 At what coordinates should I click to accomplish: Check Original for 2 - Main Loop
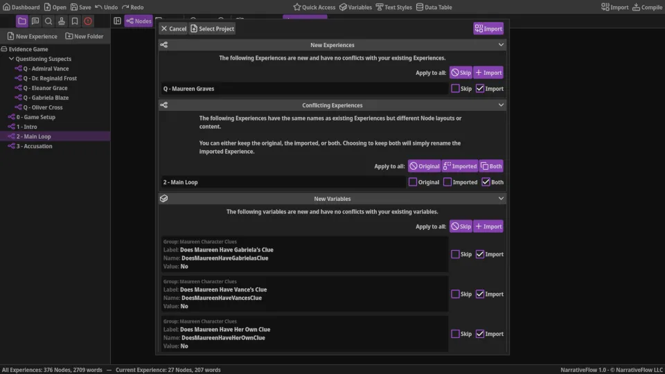[413, 182]
